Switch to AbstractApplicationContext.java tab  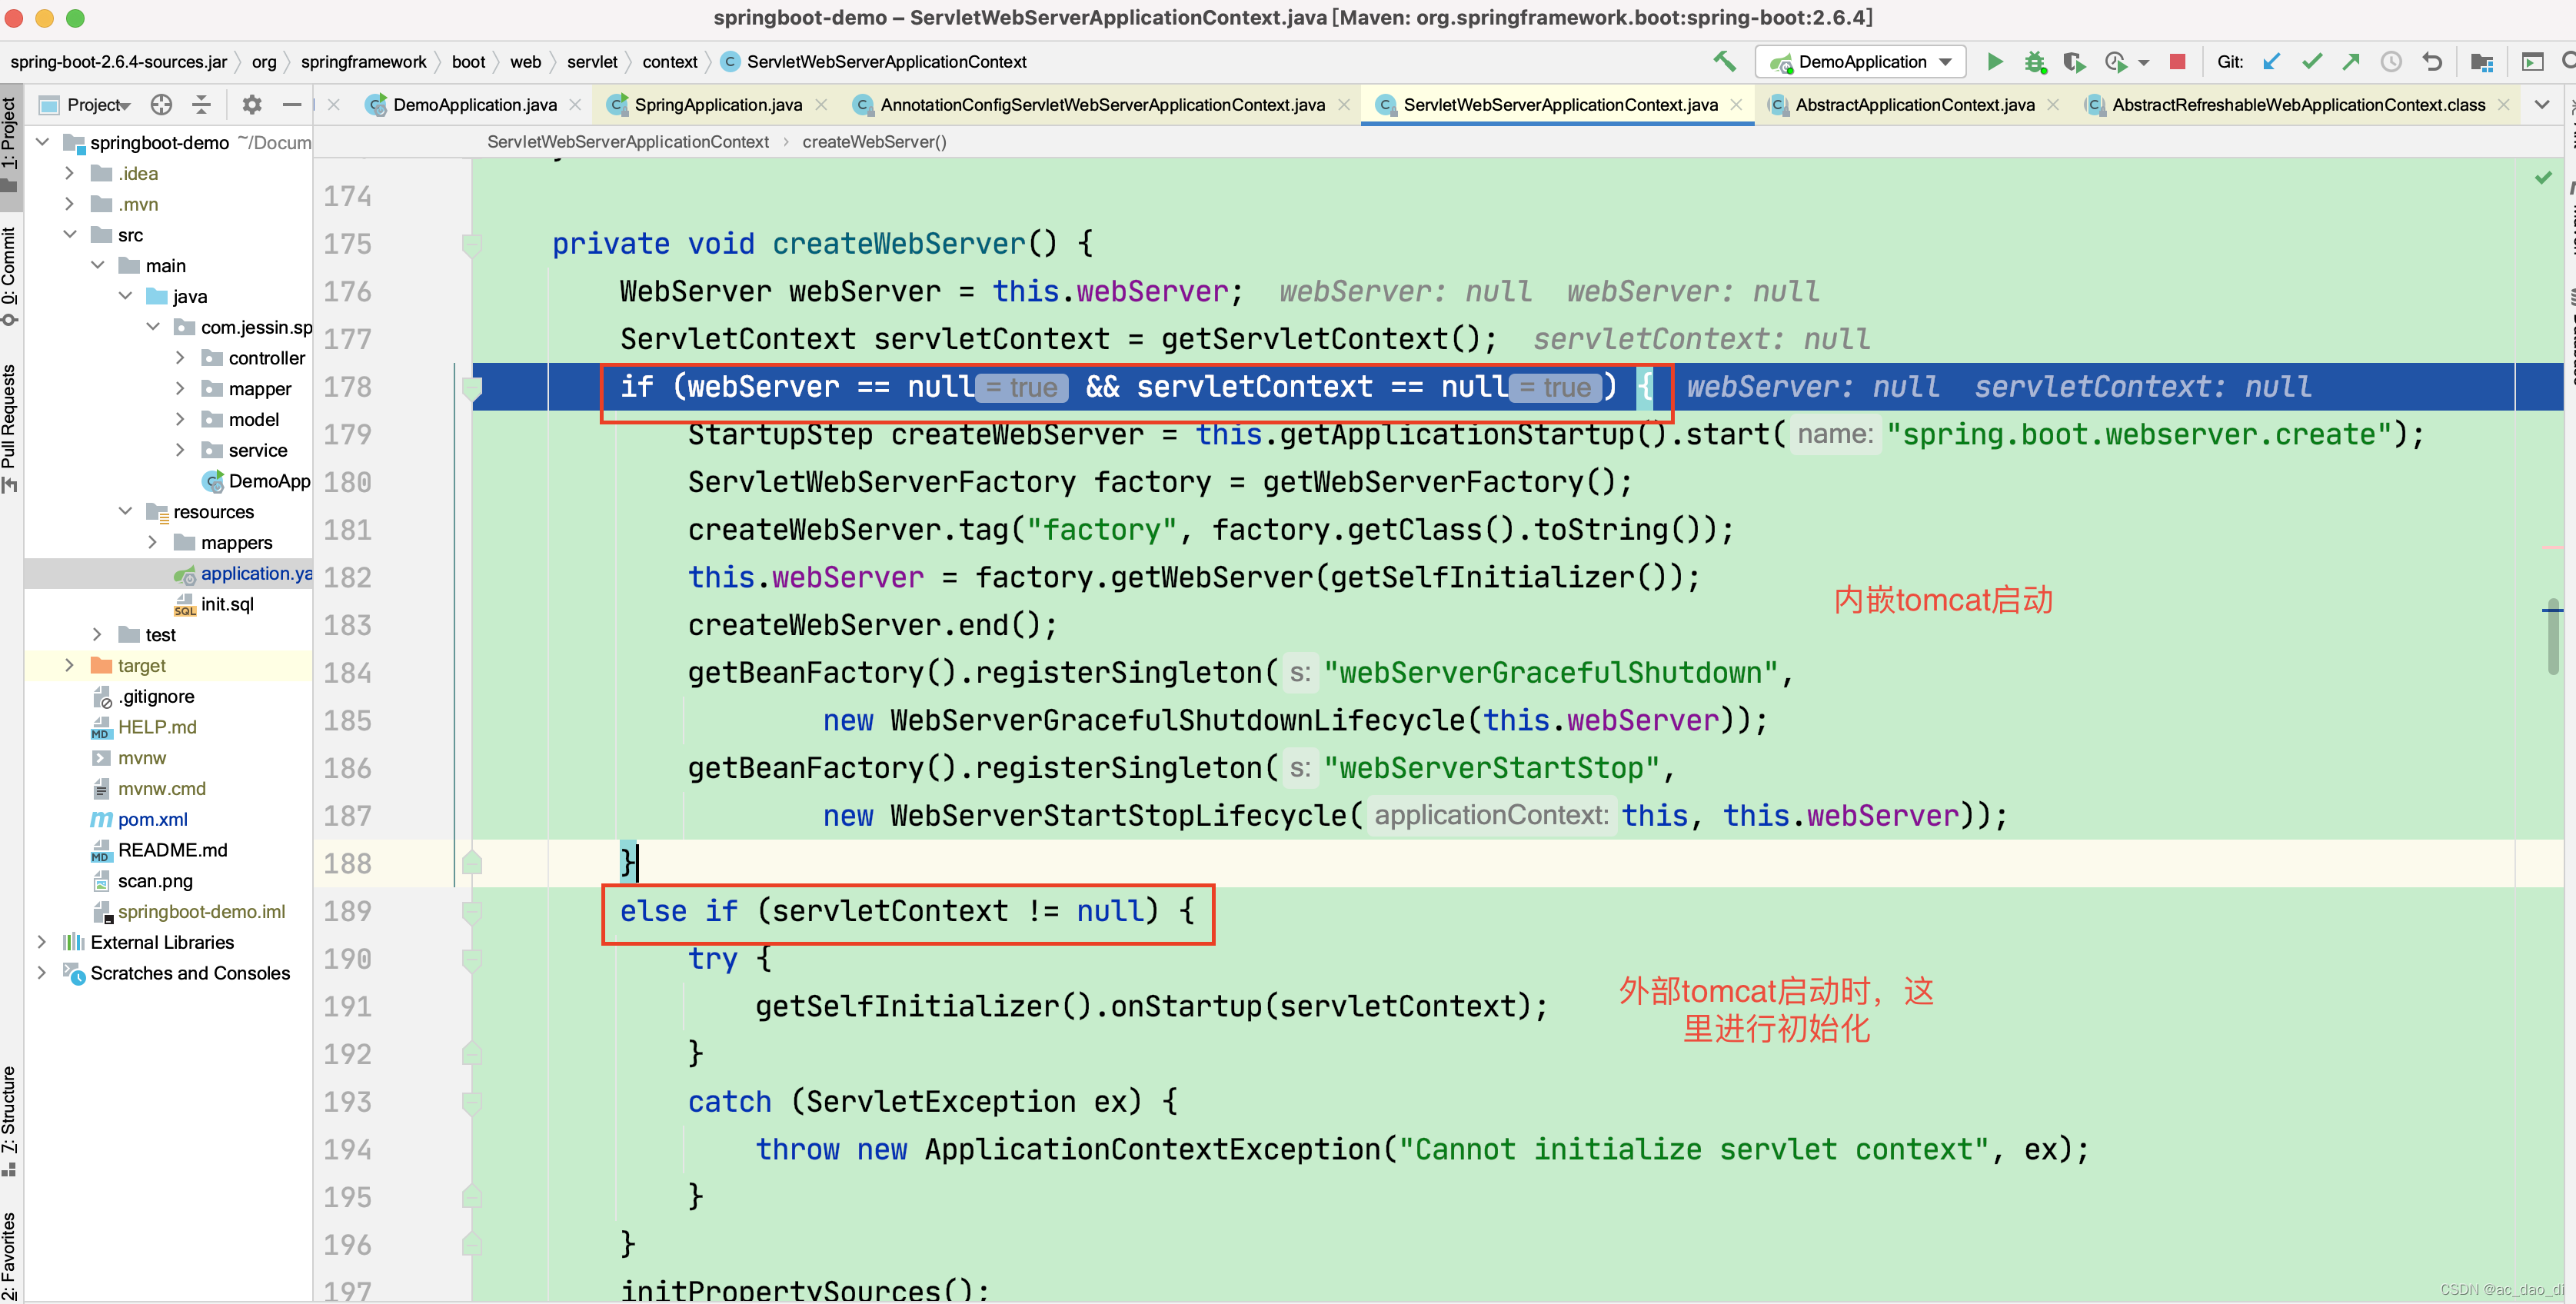(x=1913, y=105)
